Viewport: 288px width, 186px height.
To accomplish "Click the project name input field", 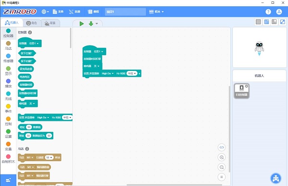I will point(125,12).
